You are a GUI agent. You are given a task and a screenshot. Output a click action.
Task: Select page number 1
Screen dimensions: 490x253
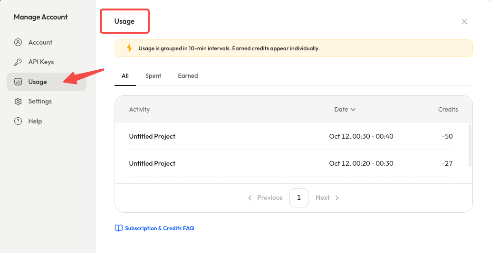[299, 198]
